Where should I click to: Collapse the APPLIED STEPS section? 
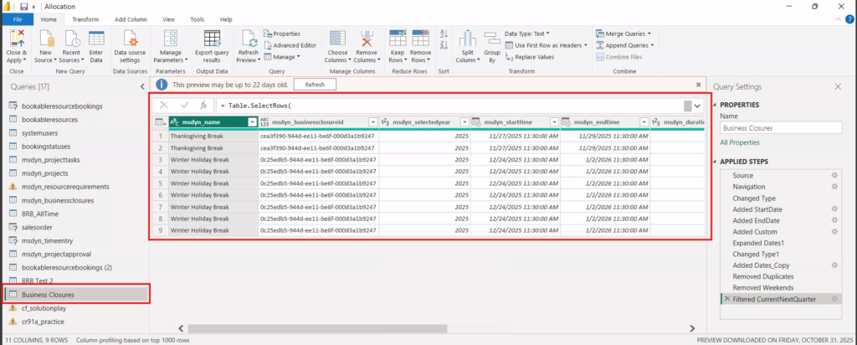tap(714, 161)
